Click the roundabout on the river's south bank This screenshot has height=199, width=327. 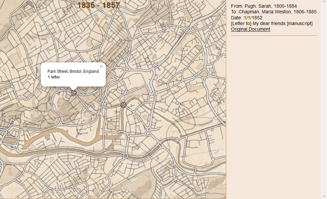point(126,155)
